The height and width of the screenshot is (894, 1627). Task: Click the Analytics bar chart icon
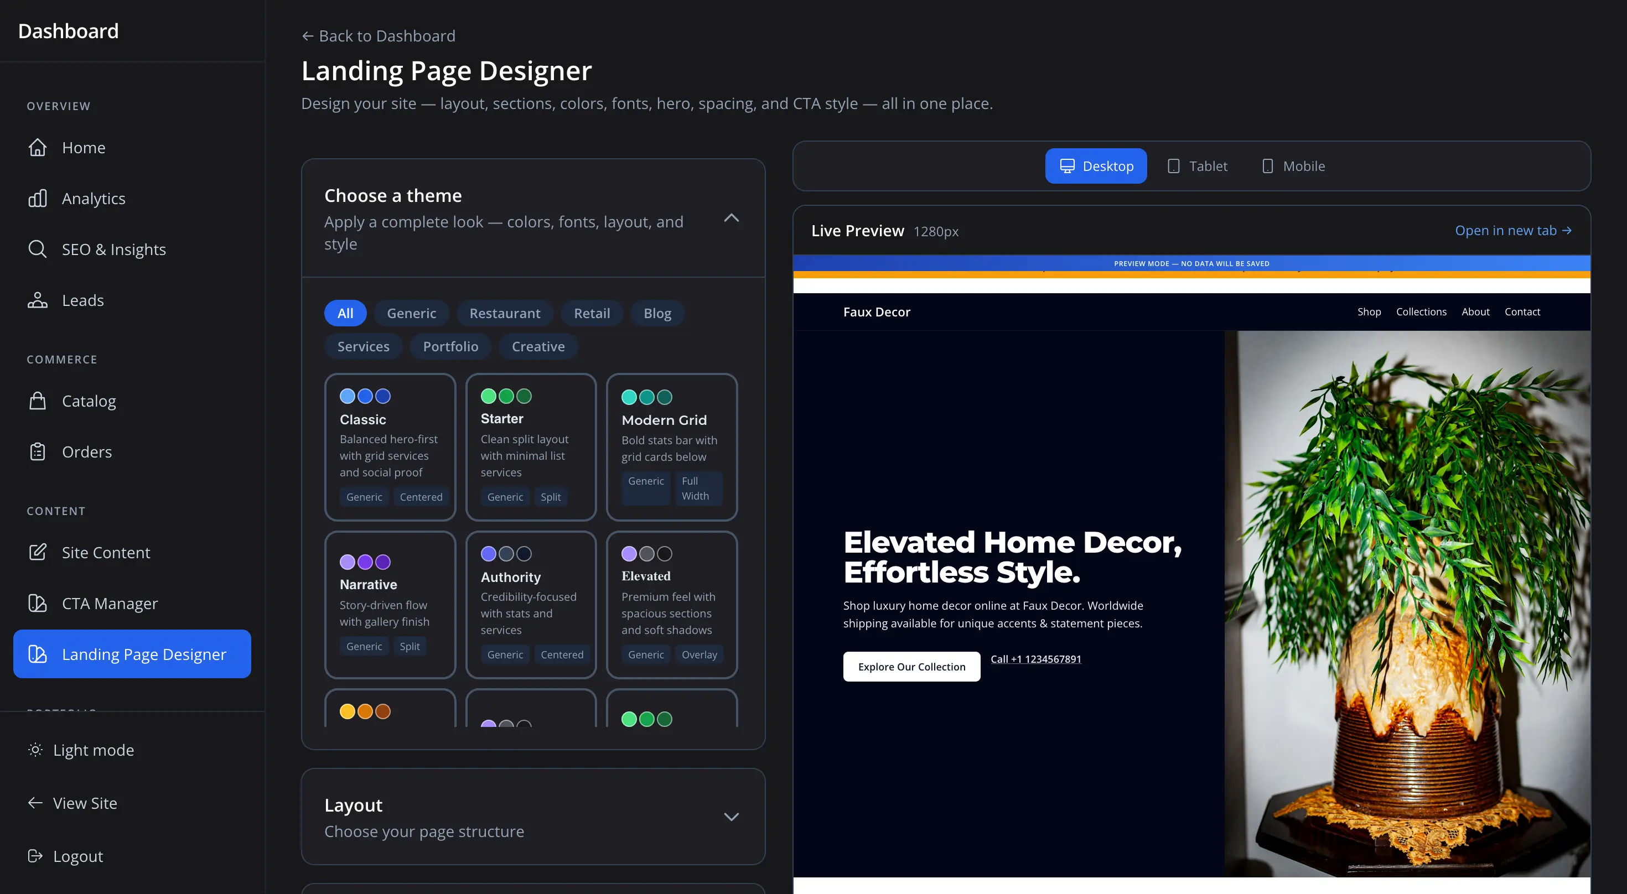pos(37,198)
